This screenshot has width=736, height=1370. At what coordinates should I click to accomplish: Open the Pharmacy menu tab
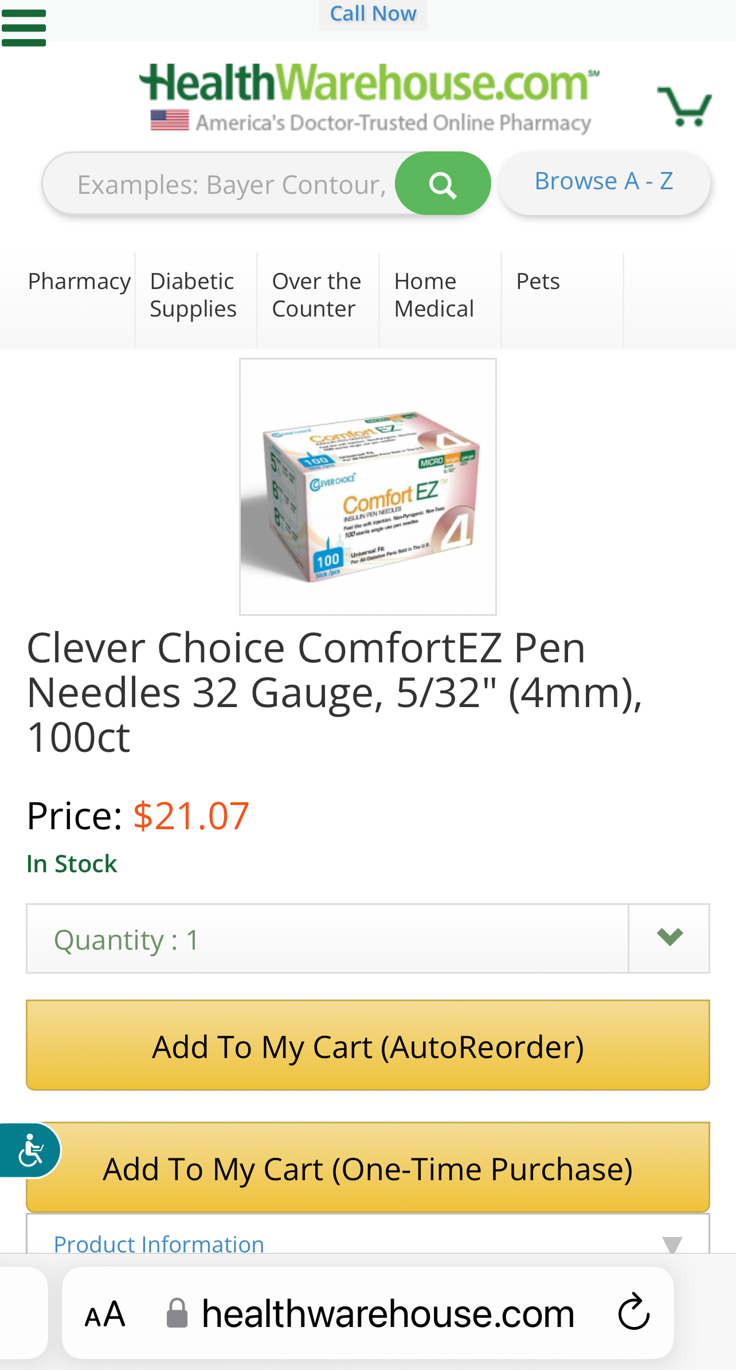[x=79, y=282]
